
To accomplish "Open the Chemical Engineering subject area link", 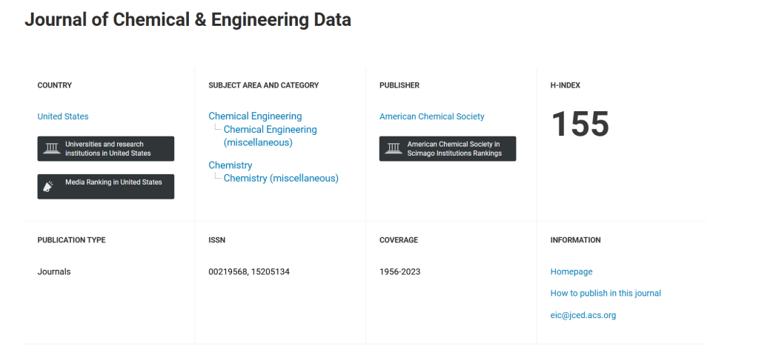I will [x=255, y=116].
